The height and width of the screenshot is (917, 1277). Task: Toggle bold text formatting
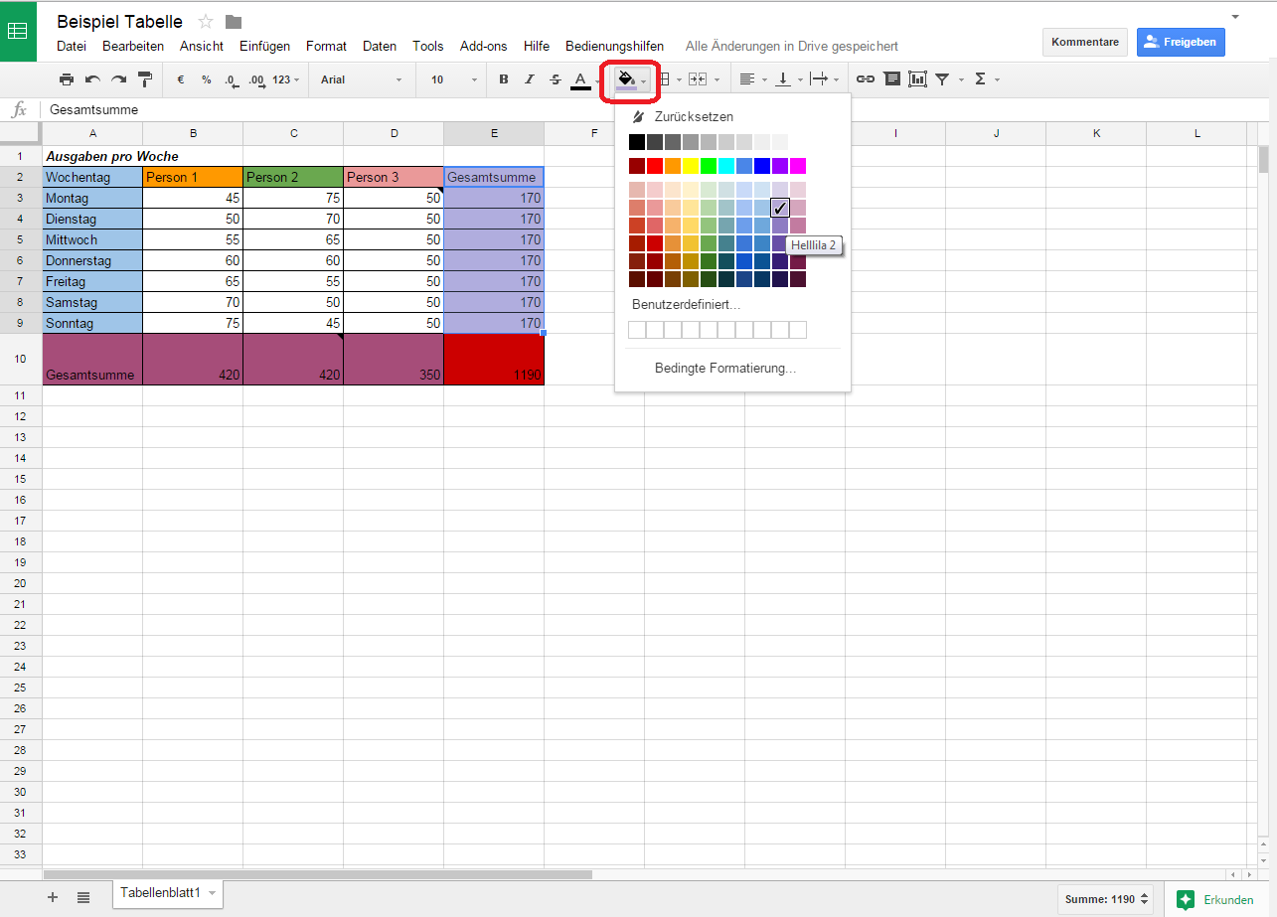(x=504, y=79)
